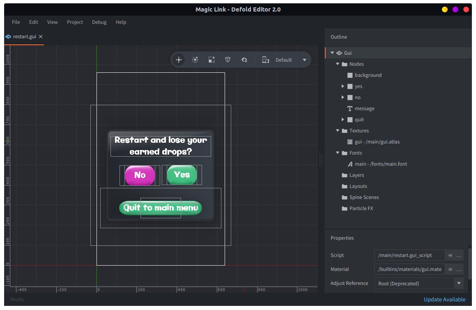Browse for Material with the ellipsis button

[x=459, y=269]
